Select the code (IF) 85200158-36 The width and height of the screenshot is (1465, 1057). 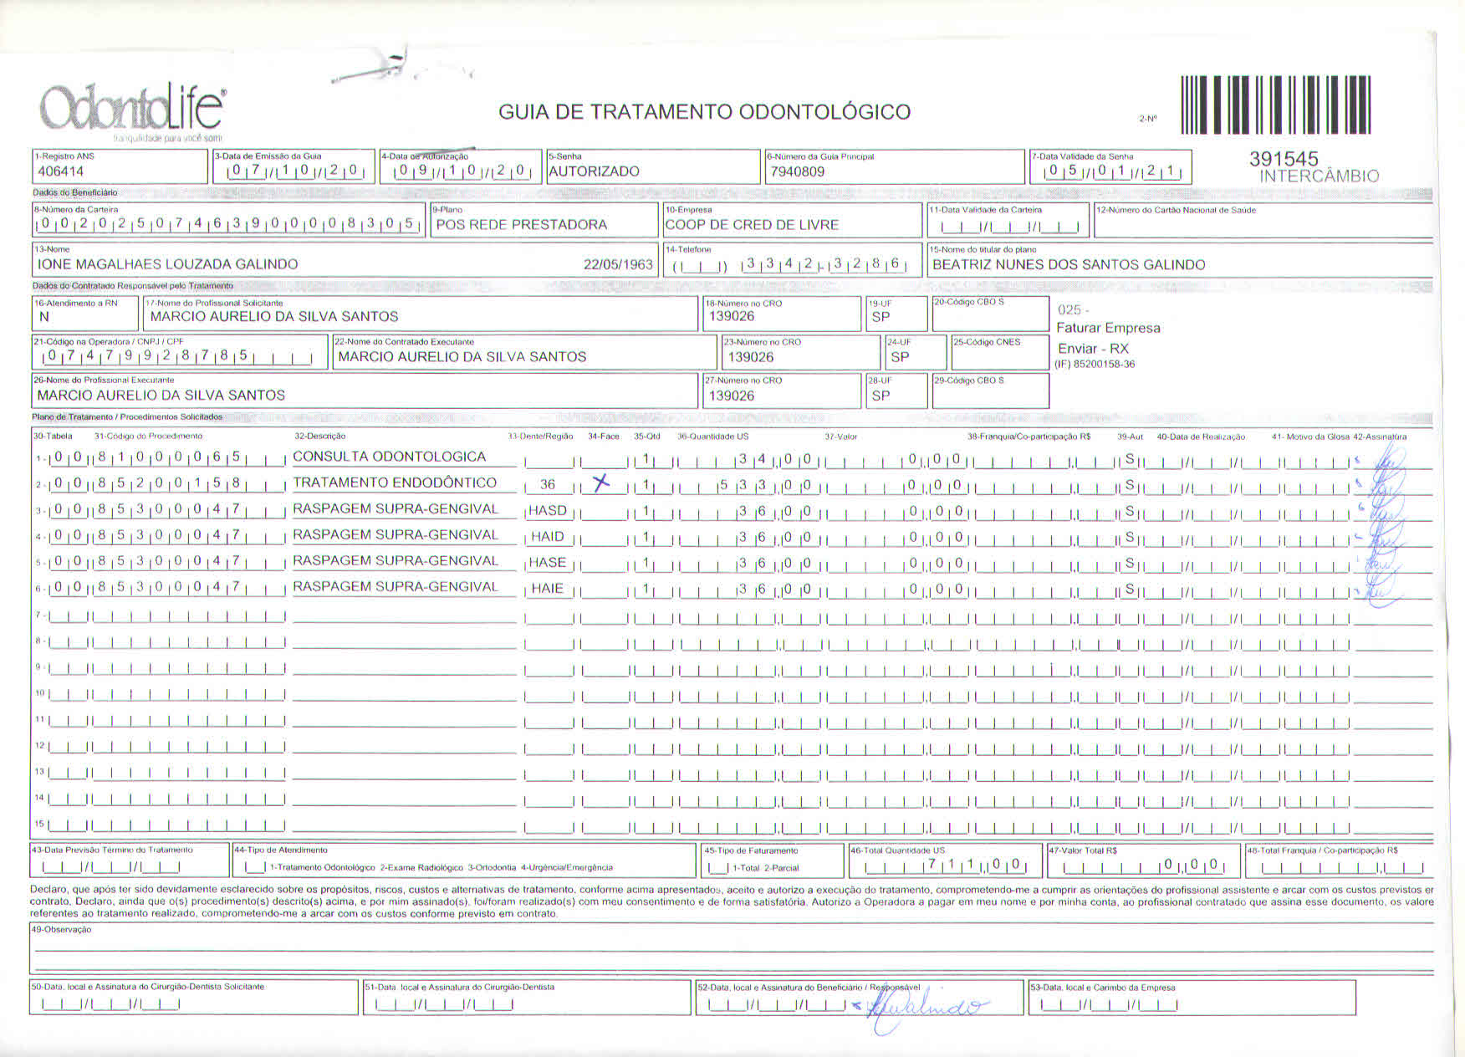point(1095,365)
